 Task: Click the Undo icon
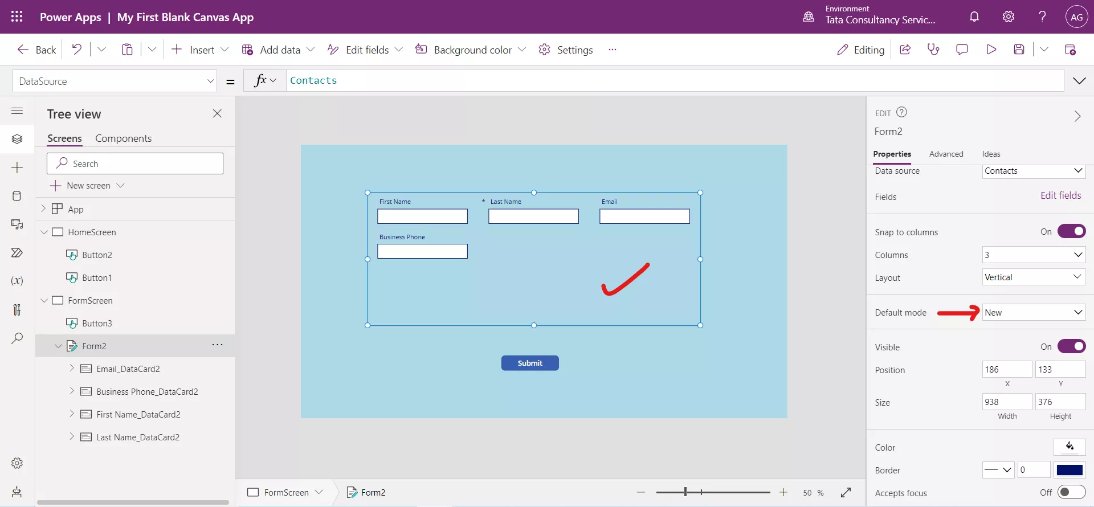[76, 50]
